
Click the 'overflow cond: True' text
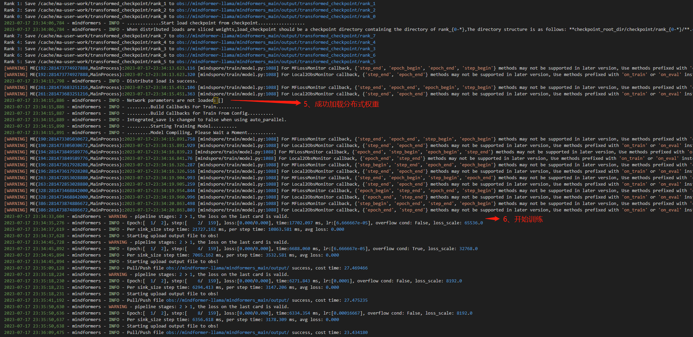[x=398, y=248]
